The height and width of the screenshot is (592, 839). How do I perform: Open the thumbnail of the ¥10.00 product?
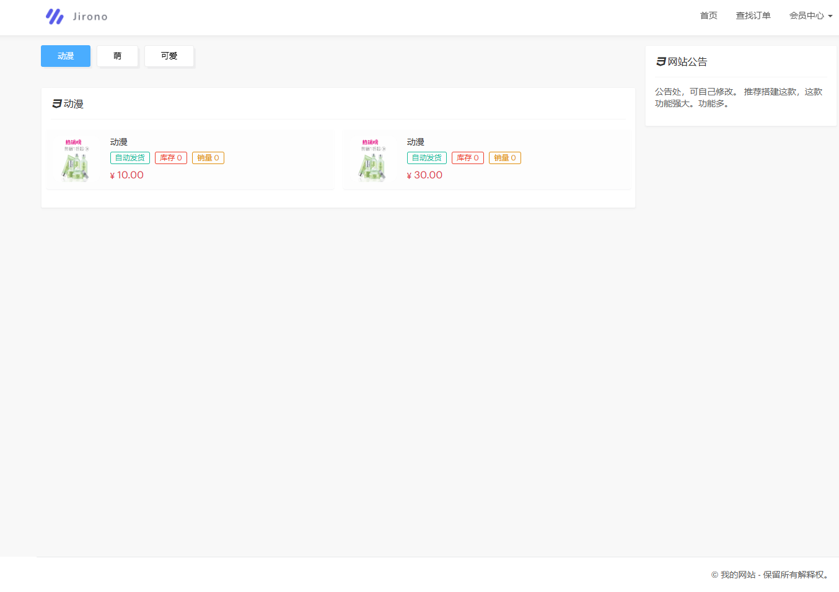click(x=75, y=160)
